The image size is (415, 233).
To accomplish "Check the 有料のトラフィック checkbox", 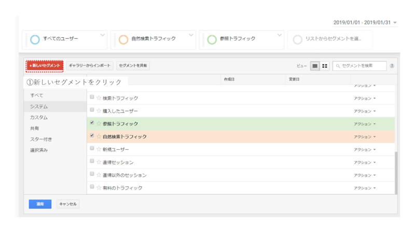I will [92, 186].
